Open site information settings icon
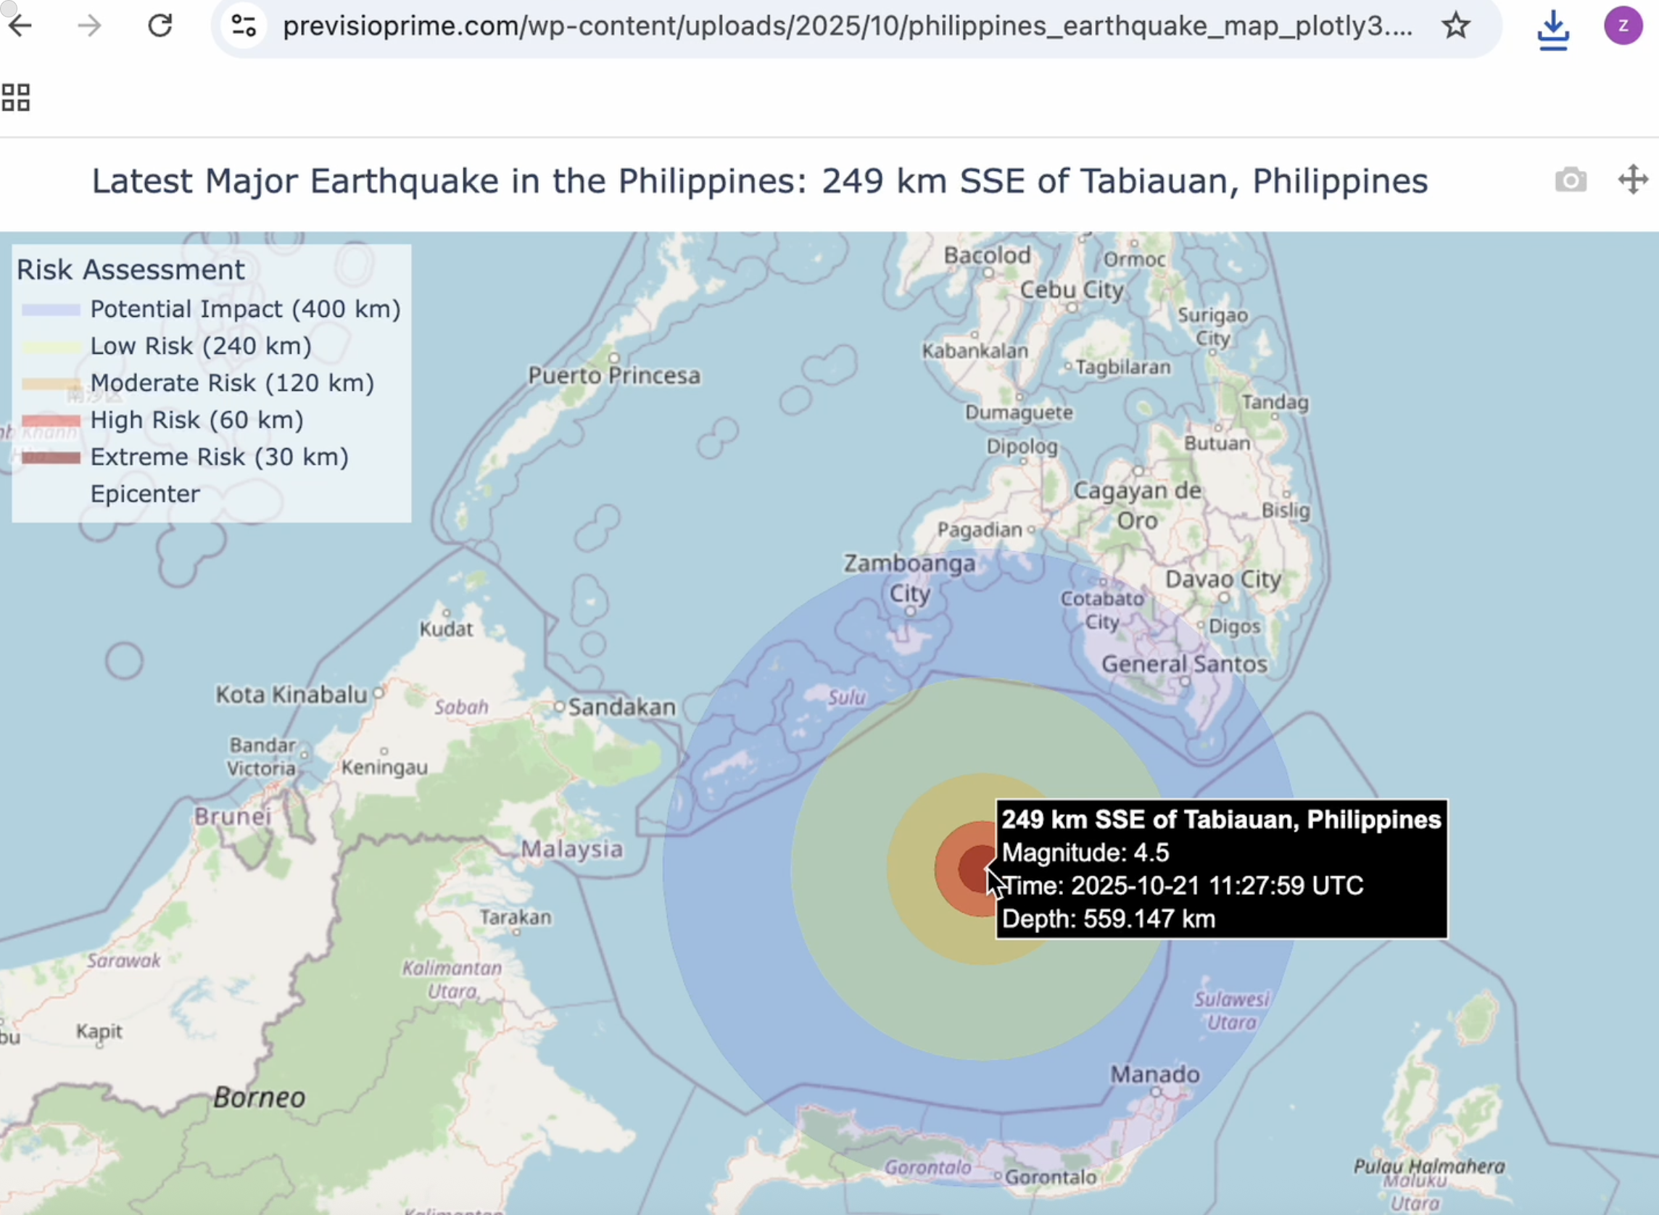The image size is (1659, 1215). 244,27
